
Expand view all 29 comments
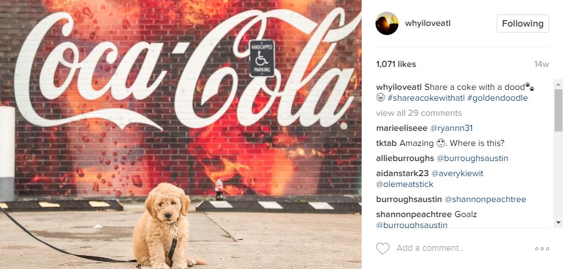(419, 113)
